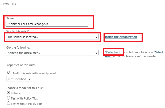Open the 'Not specified' severity dropdown
The width and height of the screenshot is (165, 108).
click(x=19, y=79)
